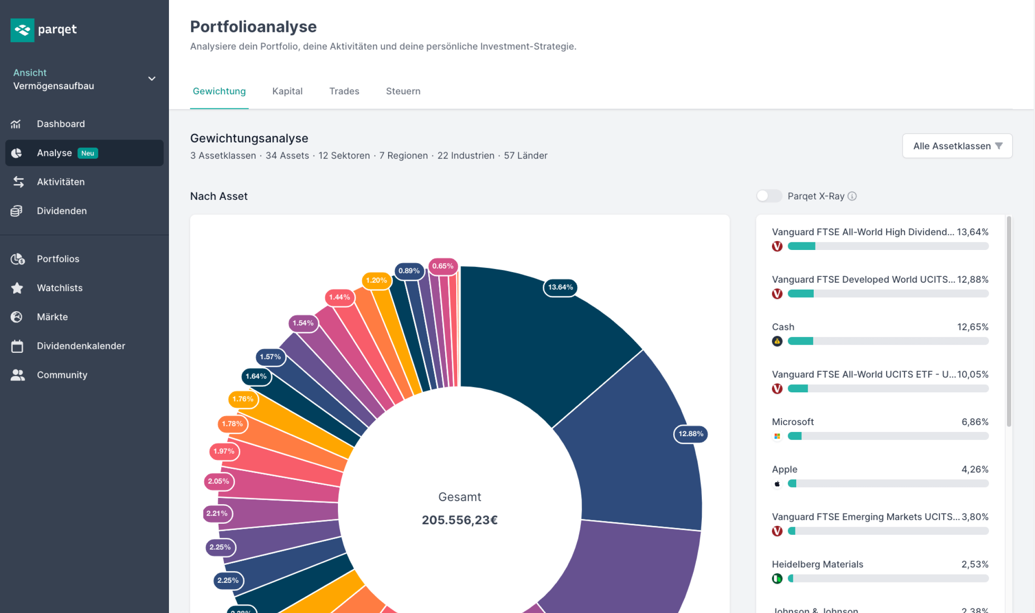Click the 'Neu' badge next to Analyse
This screenshot has height=613, width=1035.
point(88,153)
